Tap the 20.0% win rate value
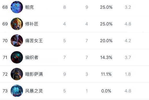 [106, 41]
